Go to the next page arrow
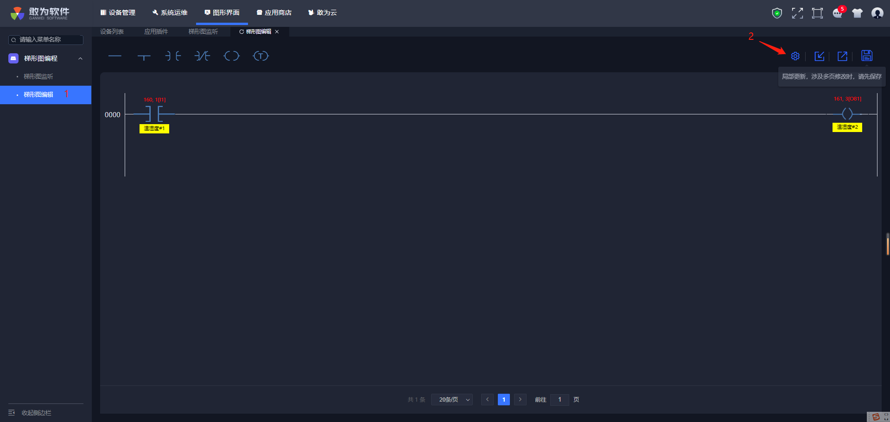Screen dimensions: 890x422 point(520,399)
